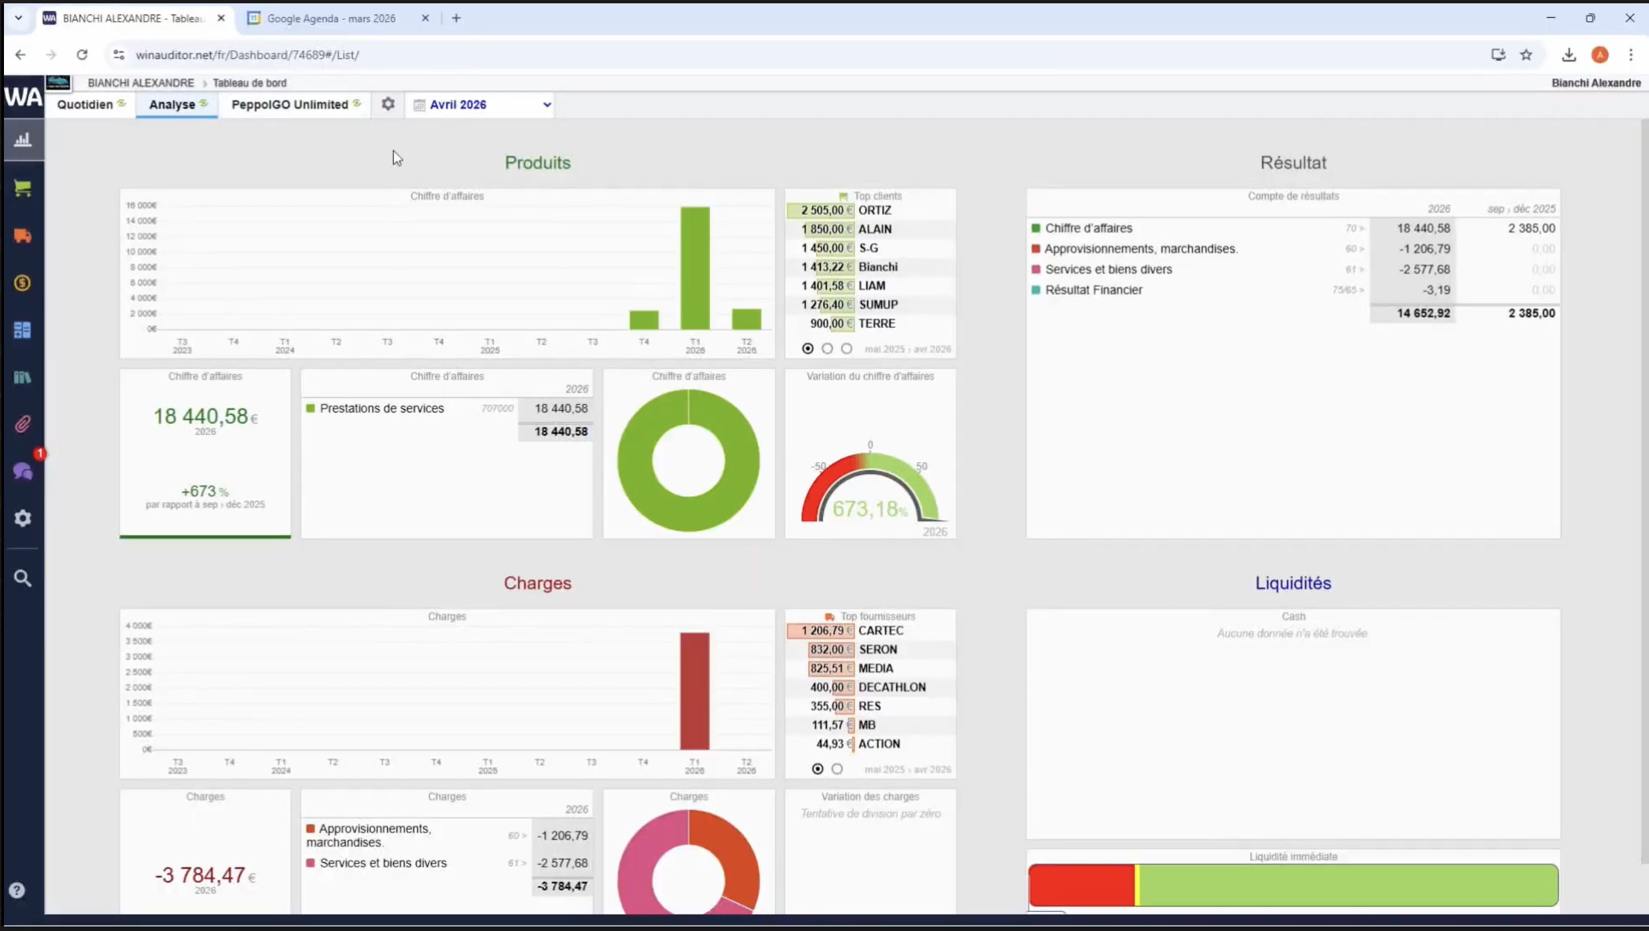The image size is (1649, 931).
Task: Click the magnifier search sidebar icon
Action: tap(22, 579)
